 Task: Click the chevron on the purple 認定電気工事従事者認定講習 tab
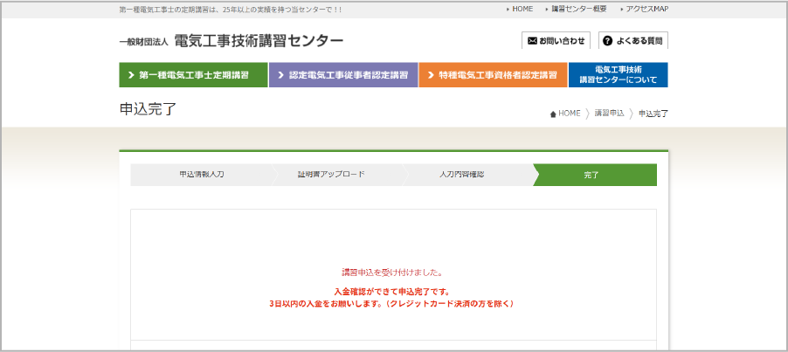pyautogui.click(x=280, y=75)
